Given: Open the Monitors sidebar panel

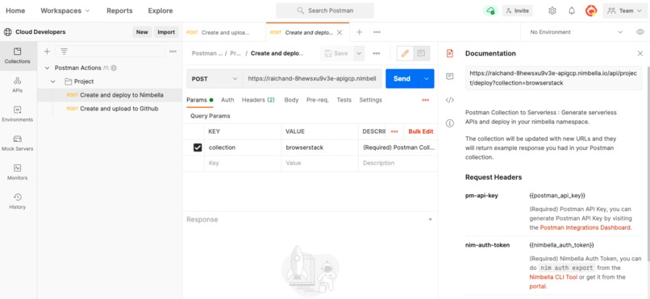Looking at the screenshot, I should tap(18, 172).
